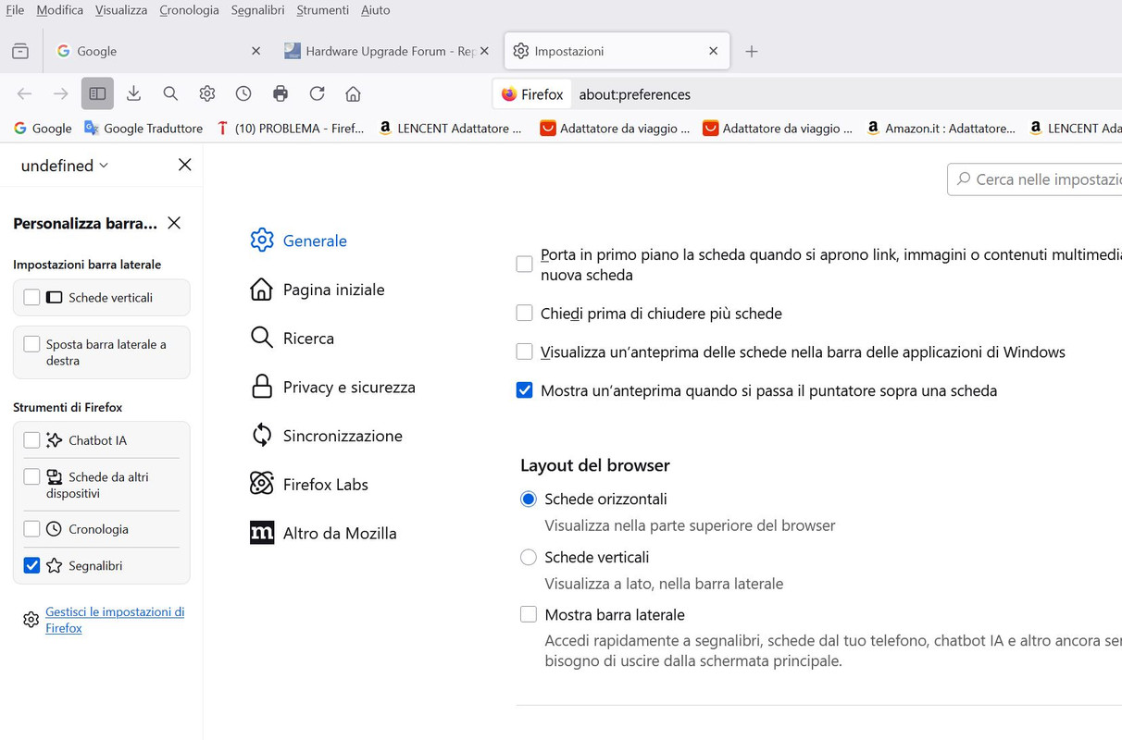This screenshot has width=1122, height=740.
Task: Enable the Cronologia sidebar tool checkbox
Action: tap(31, 529)
